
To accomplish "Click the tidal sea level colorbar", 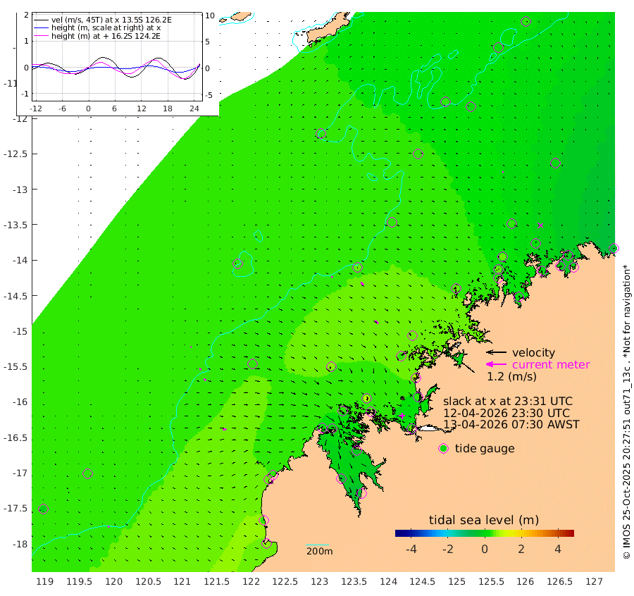I will (485, 533).
